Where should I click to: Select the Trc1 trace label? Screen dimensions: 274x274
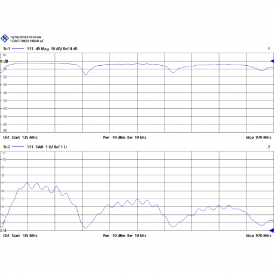[7, 48]
